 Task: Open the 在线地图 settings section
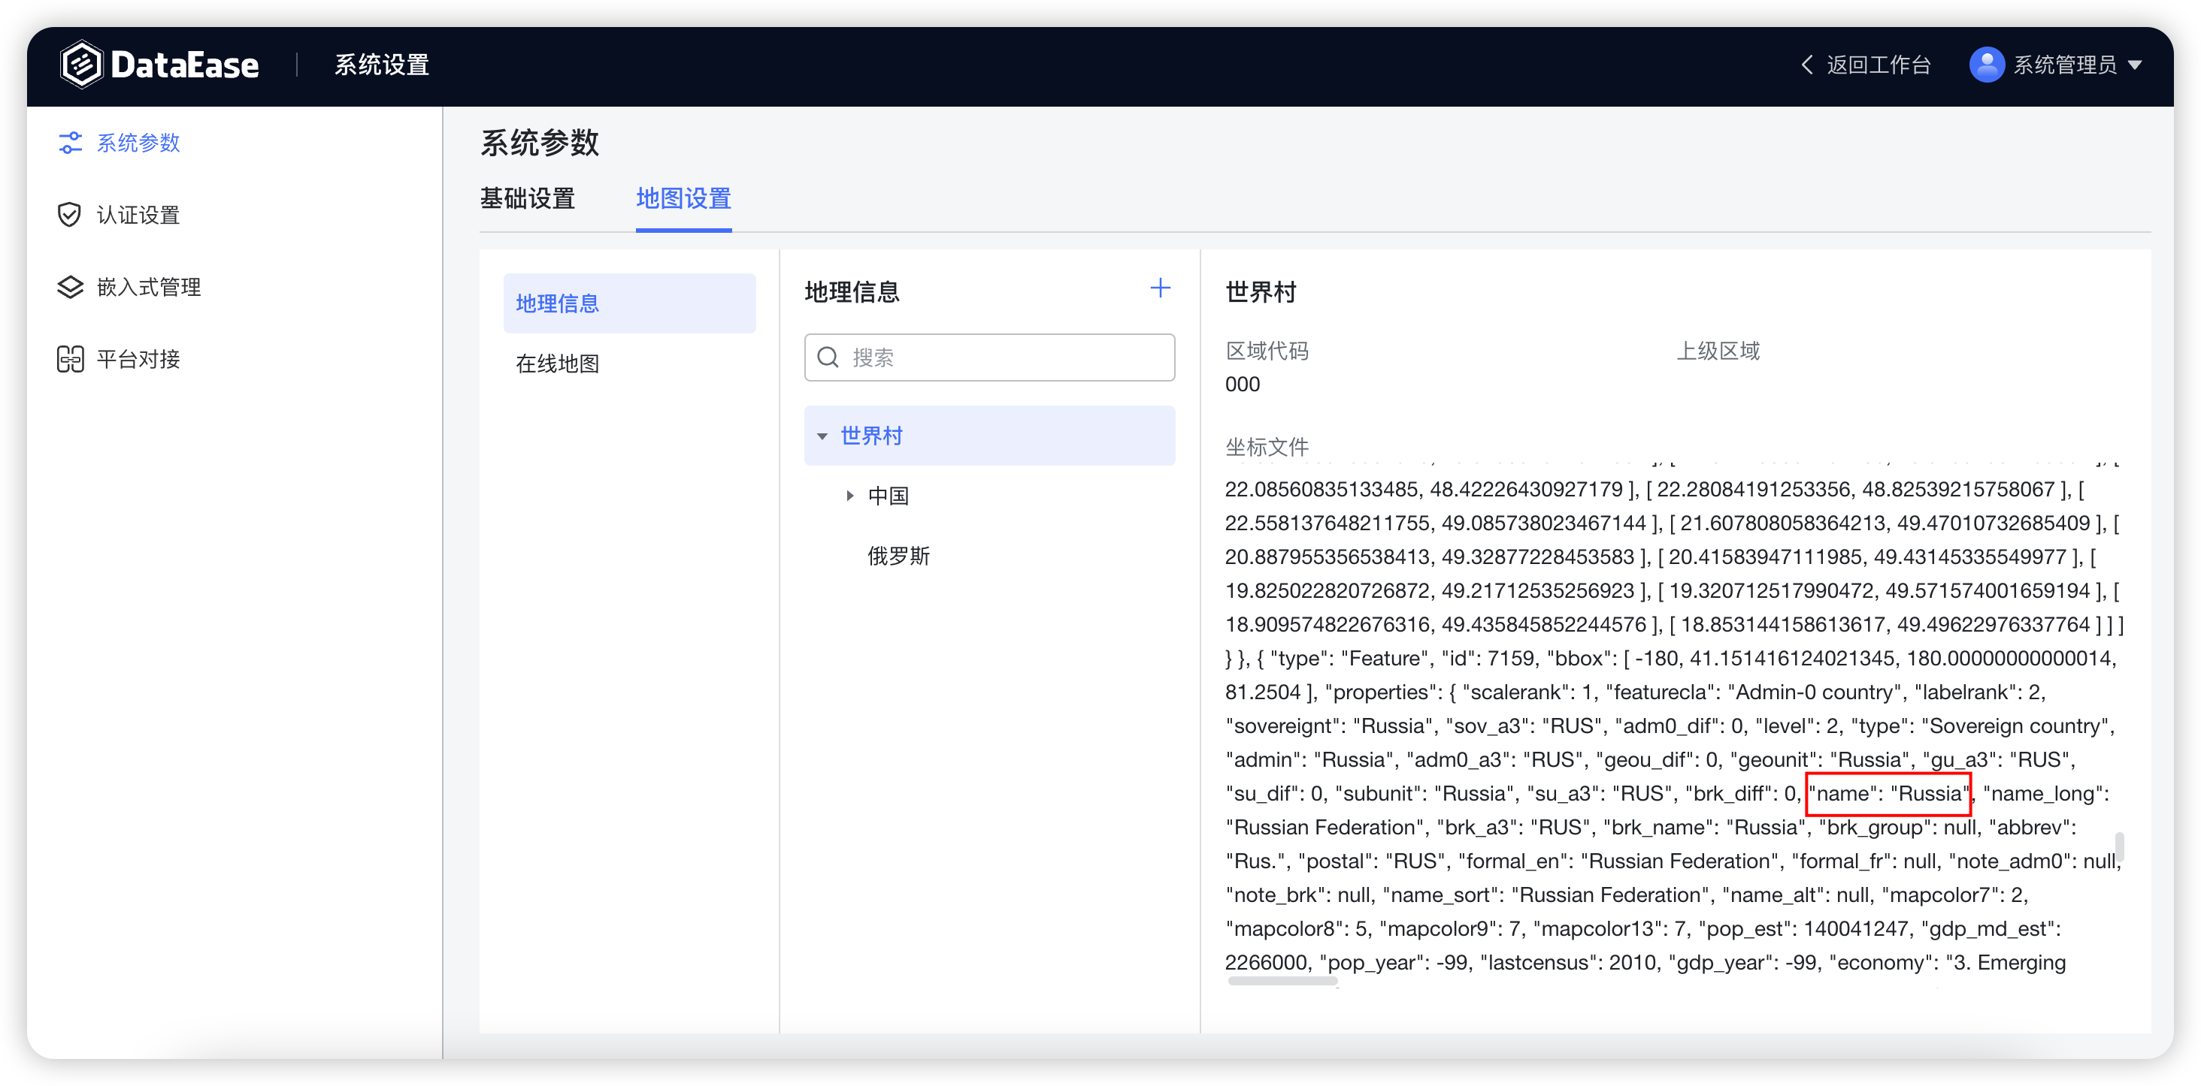[557, 364]
